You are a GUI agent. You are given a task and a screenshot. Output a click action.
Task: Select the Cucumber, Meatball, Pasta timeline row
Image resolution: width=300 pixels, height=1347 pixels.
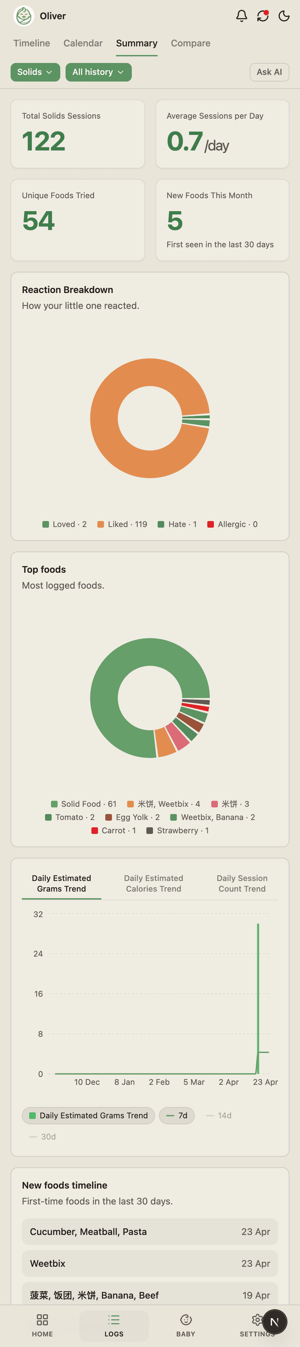click(x=149, y=1231)
